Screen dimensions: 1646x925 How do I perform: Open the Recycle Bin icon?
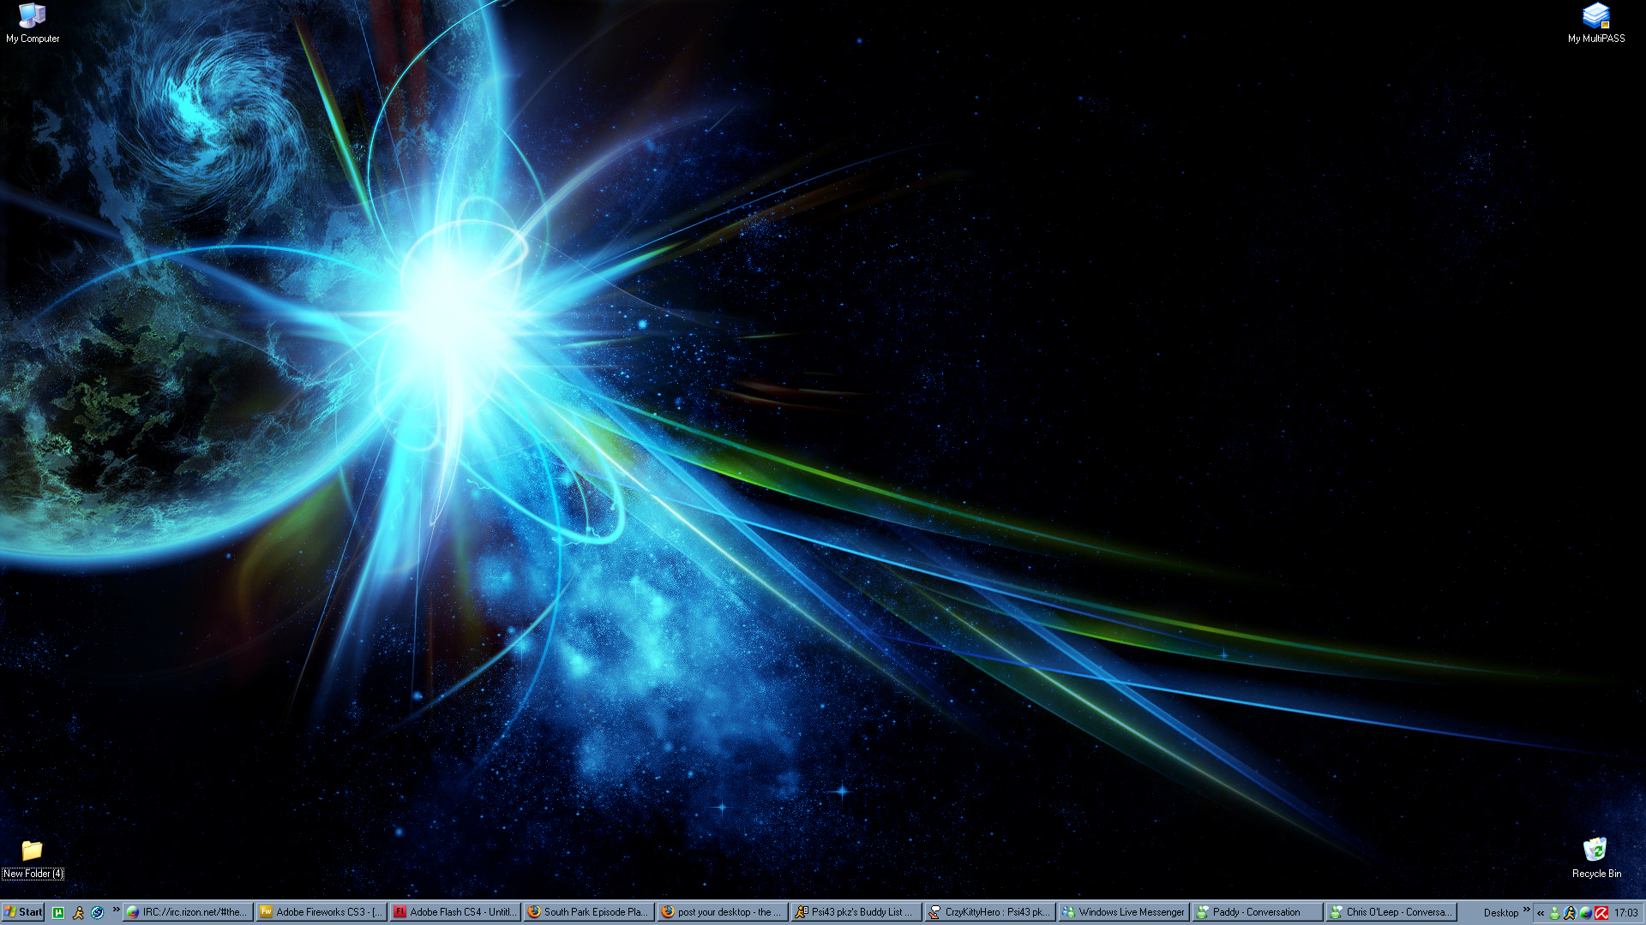(x=1595, y=850)
